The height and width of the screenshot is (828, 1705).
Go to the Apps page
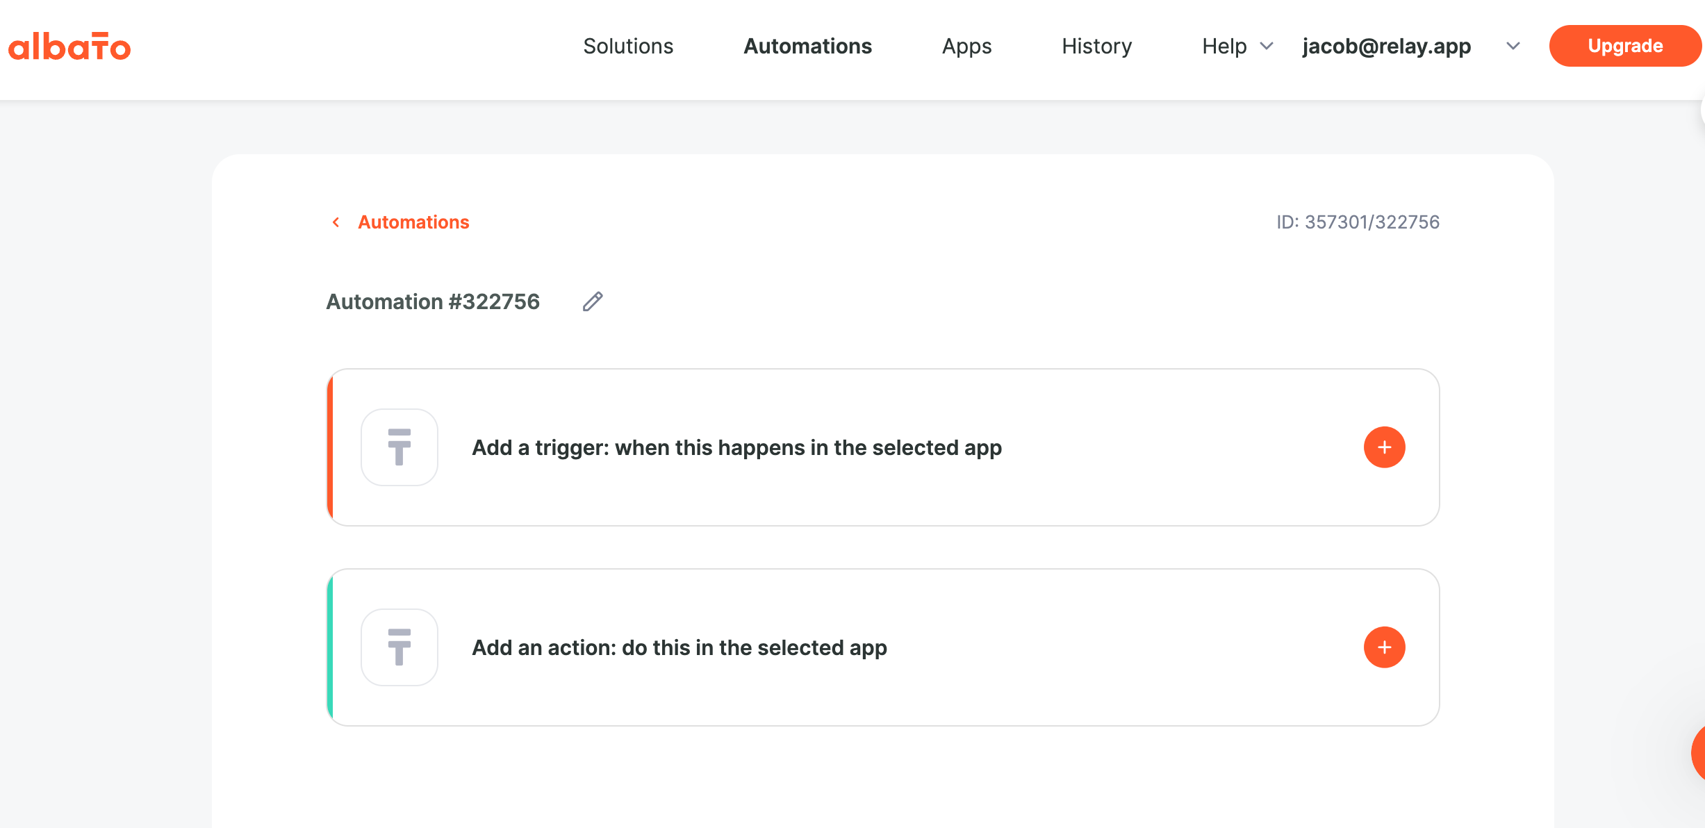(966, 47)
